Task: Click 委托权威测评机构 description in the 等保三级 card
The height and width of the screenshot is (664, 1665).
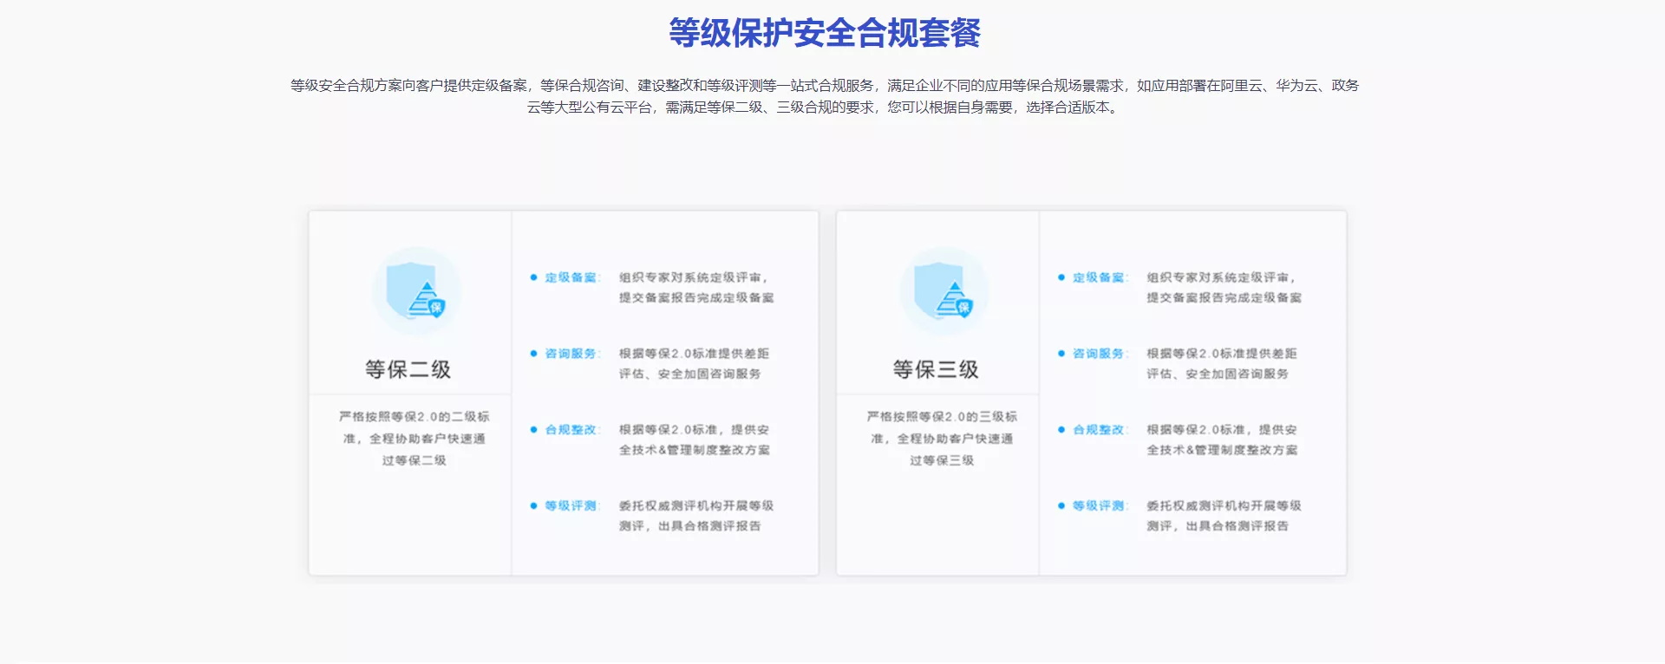Action: click(1223, 516)
